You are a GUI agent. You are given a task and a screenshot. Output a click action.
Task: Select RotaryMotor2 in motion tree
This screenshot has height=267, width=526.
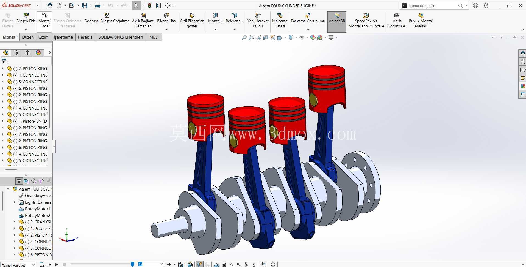coord(37,215)
